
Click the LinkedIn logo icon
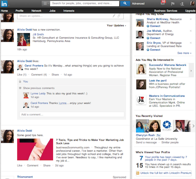pyautogui.click(x=4, y=4)
